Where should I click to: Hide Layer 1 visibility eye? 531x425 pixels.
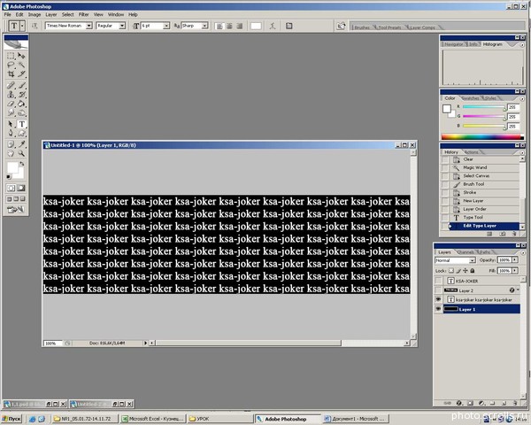pyautogui.click(x=438, y=309)
